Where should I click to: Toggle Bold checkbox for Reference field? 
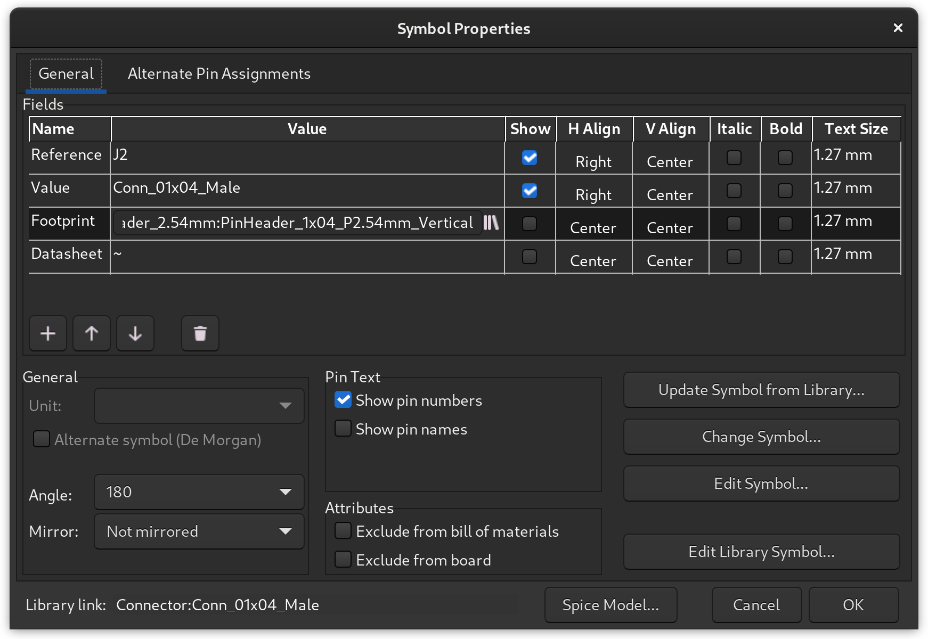785,158
